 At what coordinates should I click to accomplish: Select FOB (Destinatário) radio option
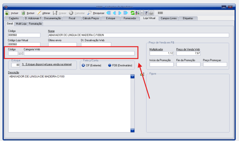pyautogui.click(x=110, y=65)
